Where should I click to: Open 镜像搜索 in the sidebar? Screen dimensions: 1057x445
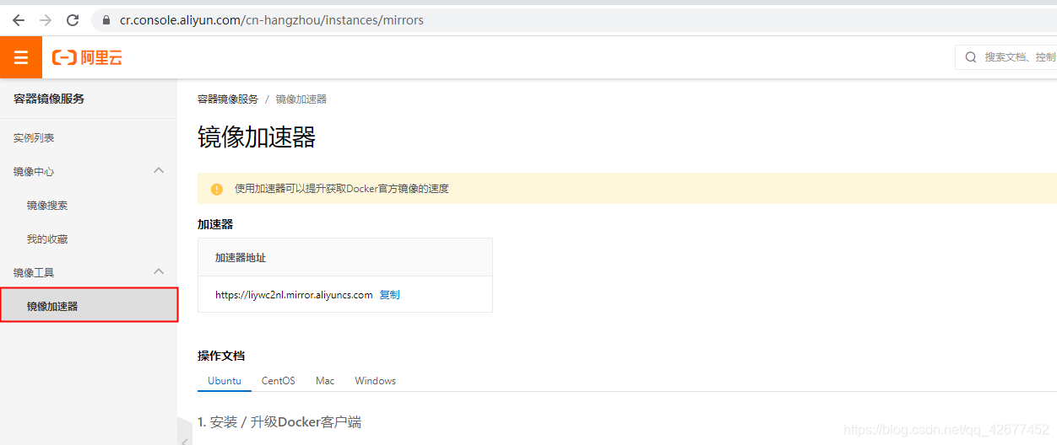(47, 206)
